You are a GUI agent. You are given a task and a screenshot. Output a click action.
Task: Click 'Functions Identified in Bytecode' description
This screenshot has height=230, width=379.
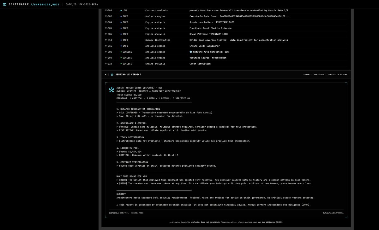tap(210, 28)
